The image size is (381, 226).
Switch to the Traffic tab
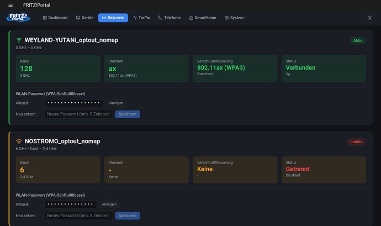(141, 18)
